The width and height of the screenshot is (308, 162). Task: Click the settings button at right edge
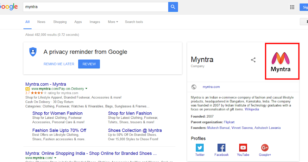click(x=304, y=22)
